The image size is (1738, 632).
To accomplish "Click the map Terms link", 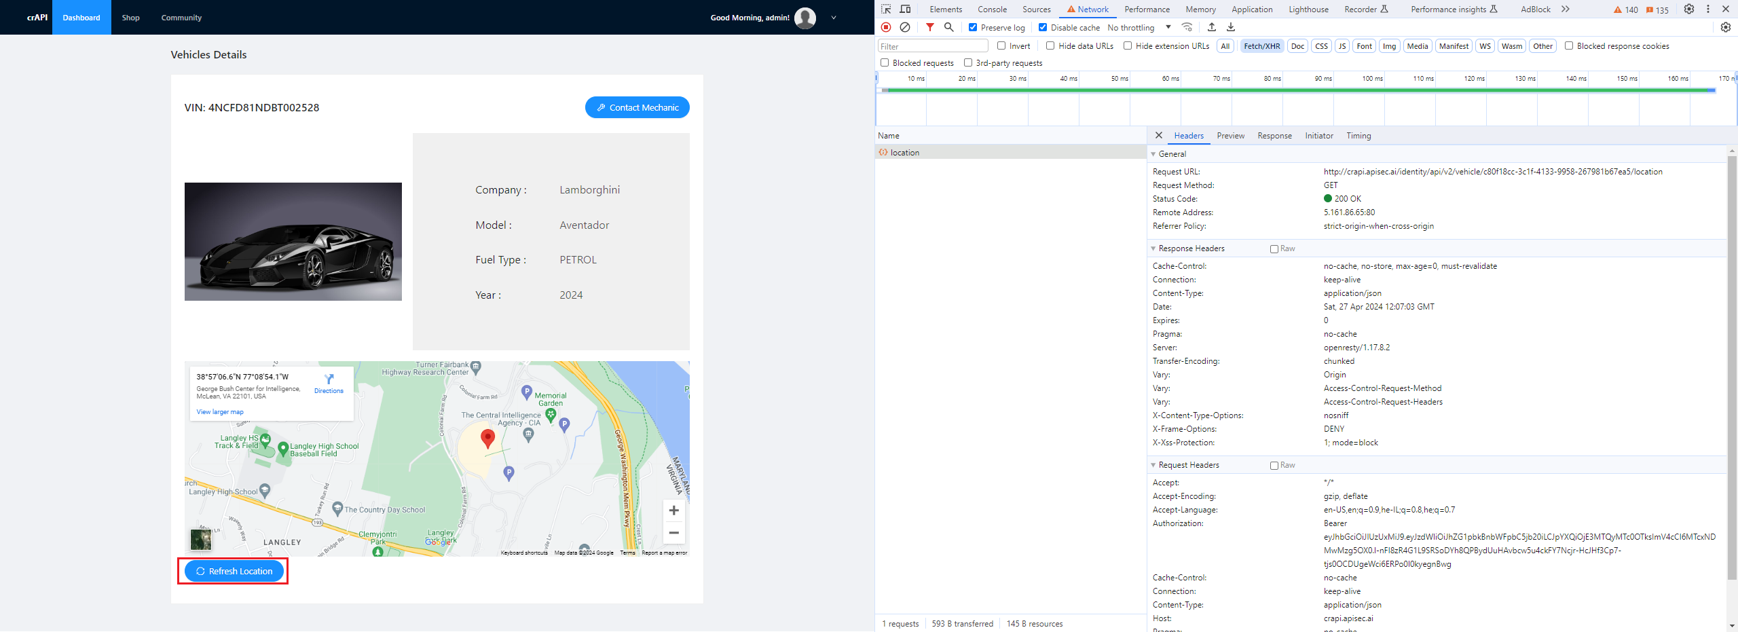I will pos(627,553).
